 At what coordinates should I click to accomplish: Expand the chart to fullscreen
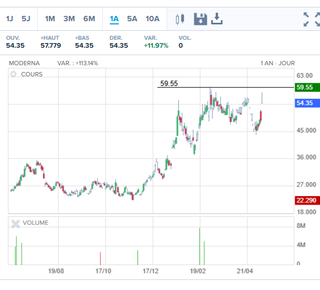(312, 20)
